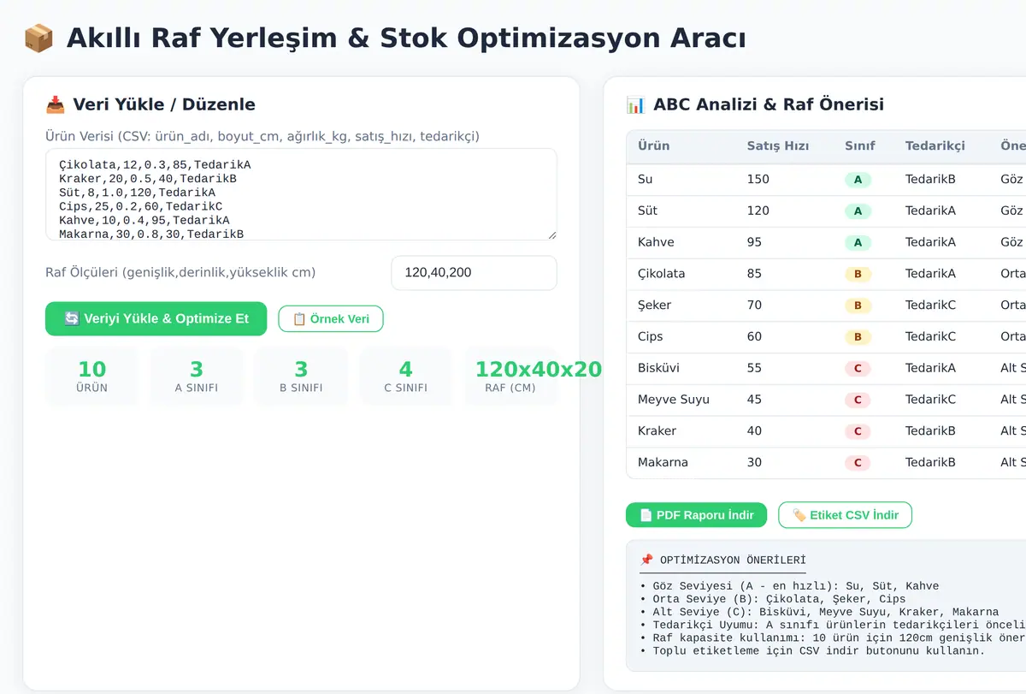Click the B class badge in Çikolata row
Viewport: 1026px width, 694px height.
coord(858,275)
